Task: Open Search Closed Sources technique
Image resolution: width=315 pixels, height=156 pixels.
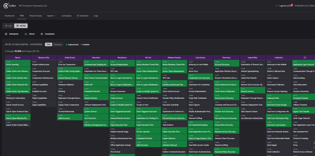Action: [18, 104]
